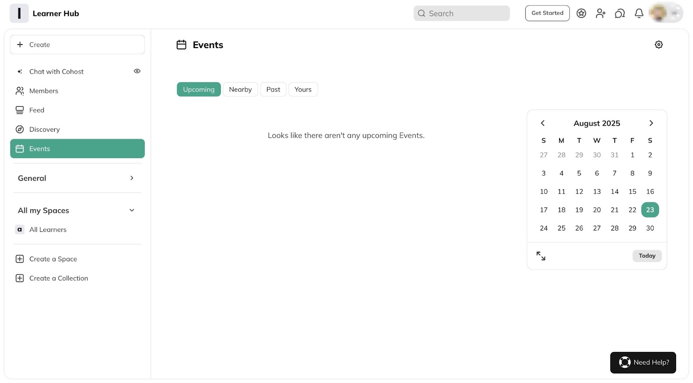Select July 27 on the calendar

coord(544,155)
